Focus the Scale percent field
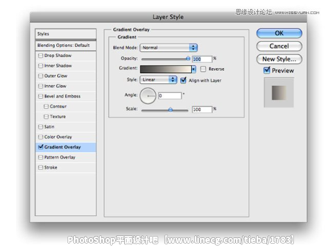This screenshot has height=252, width=330. click(202, 110)
